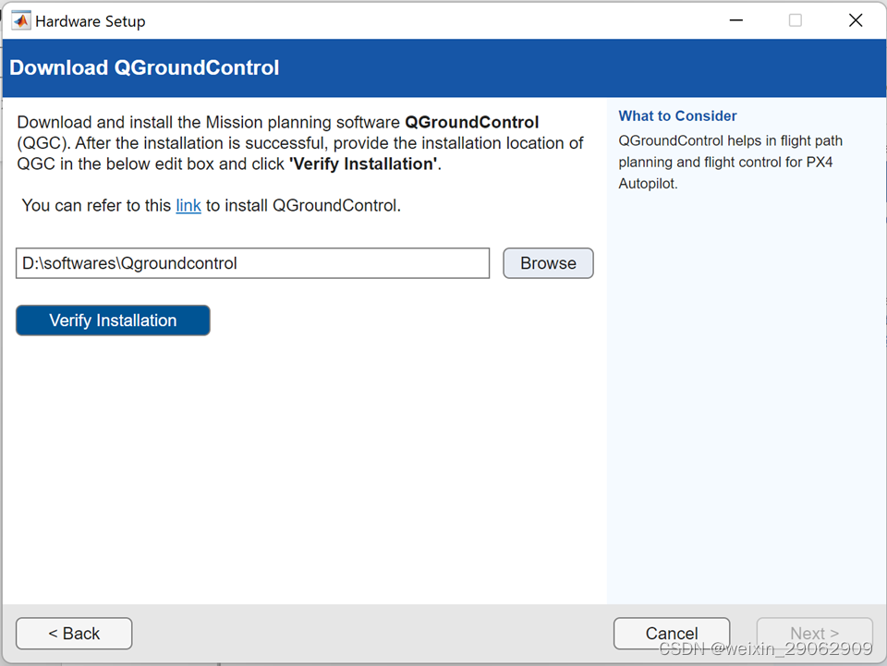The height and width of the screenshot is (666, 887).
Task: Click the 'Download QGroundControl' header title
Action: click(x=144, y=67)
